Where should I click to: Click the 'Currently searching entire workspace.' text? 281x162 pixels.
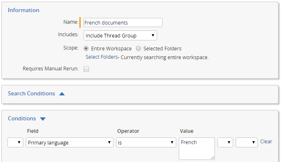(x=165, y=57)
